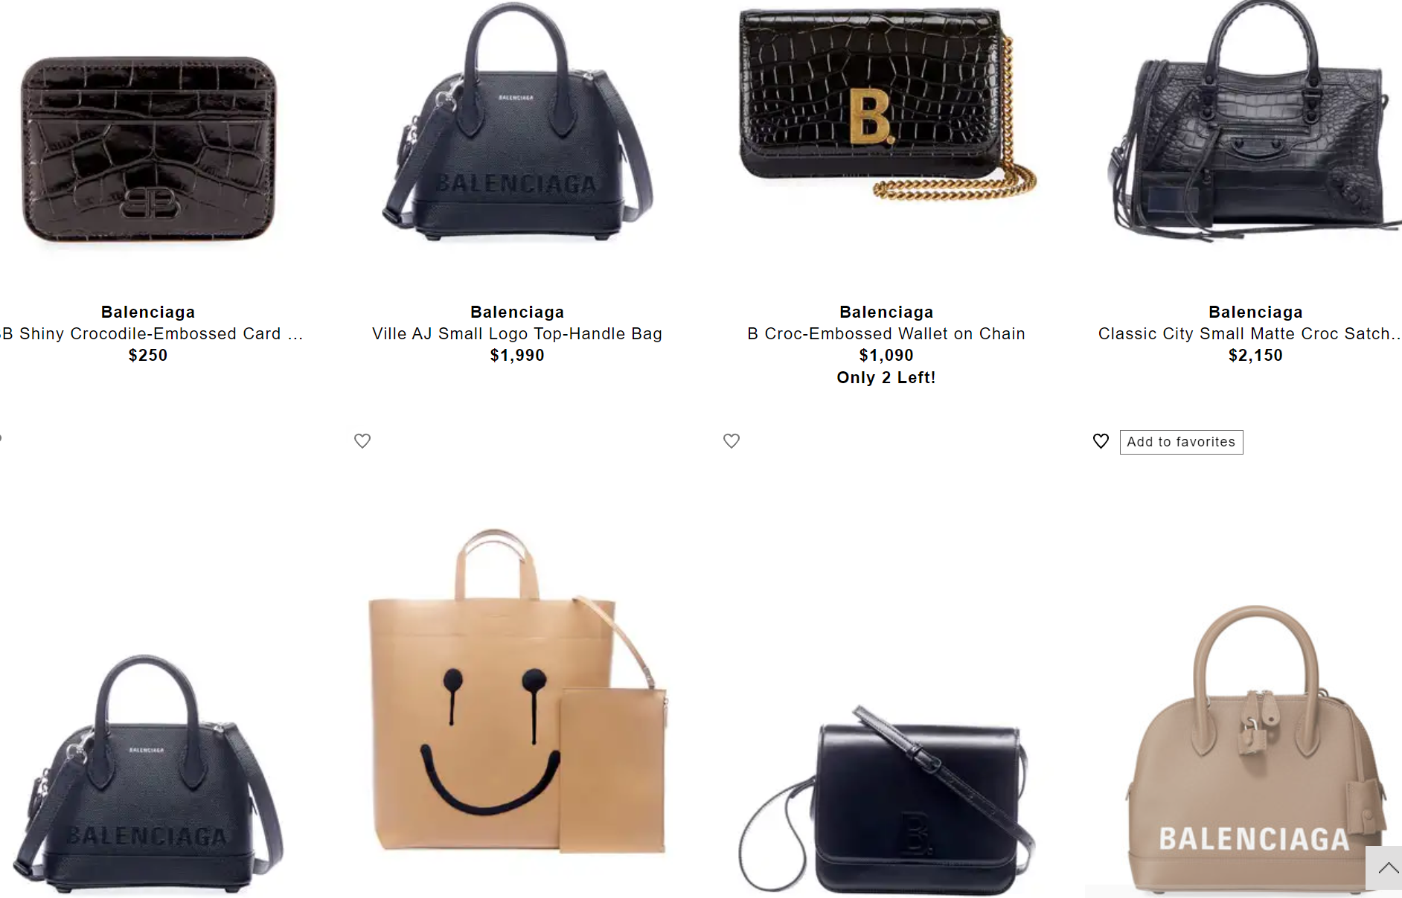This screenshot has height=898, width=1402.
Task: View the bottom-left black Ville bag product
Action: coord(149,774)
